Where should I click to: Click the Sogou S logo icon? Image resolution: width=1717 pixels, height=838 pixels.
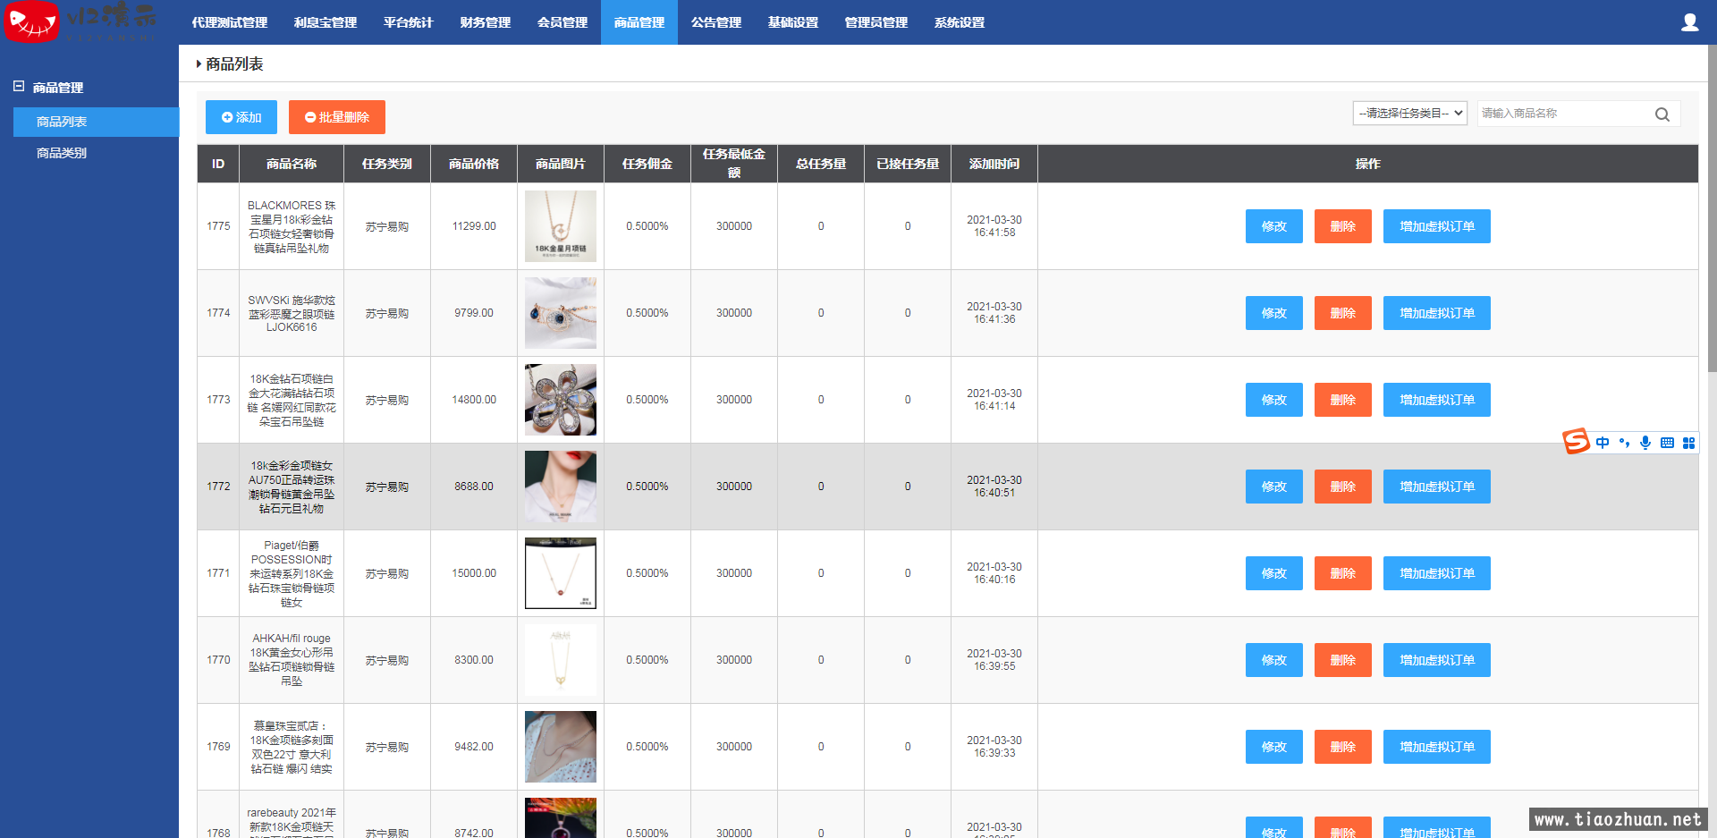tap(1576, 441)
